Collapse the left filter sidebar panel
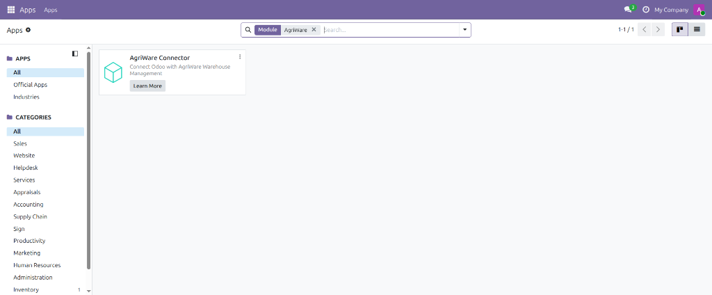Screen dimensions: 712x295 tap(75, 54)
